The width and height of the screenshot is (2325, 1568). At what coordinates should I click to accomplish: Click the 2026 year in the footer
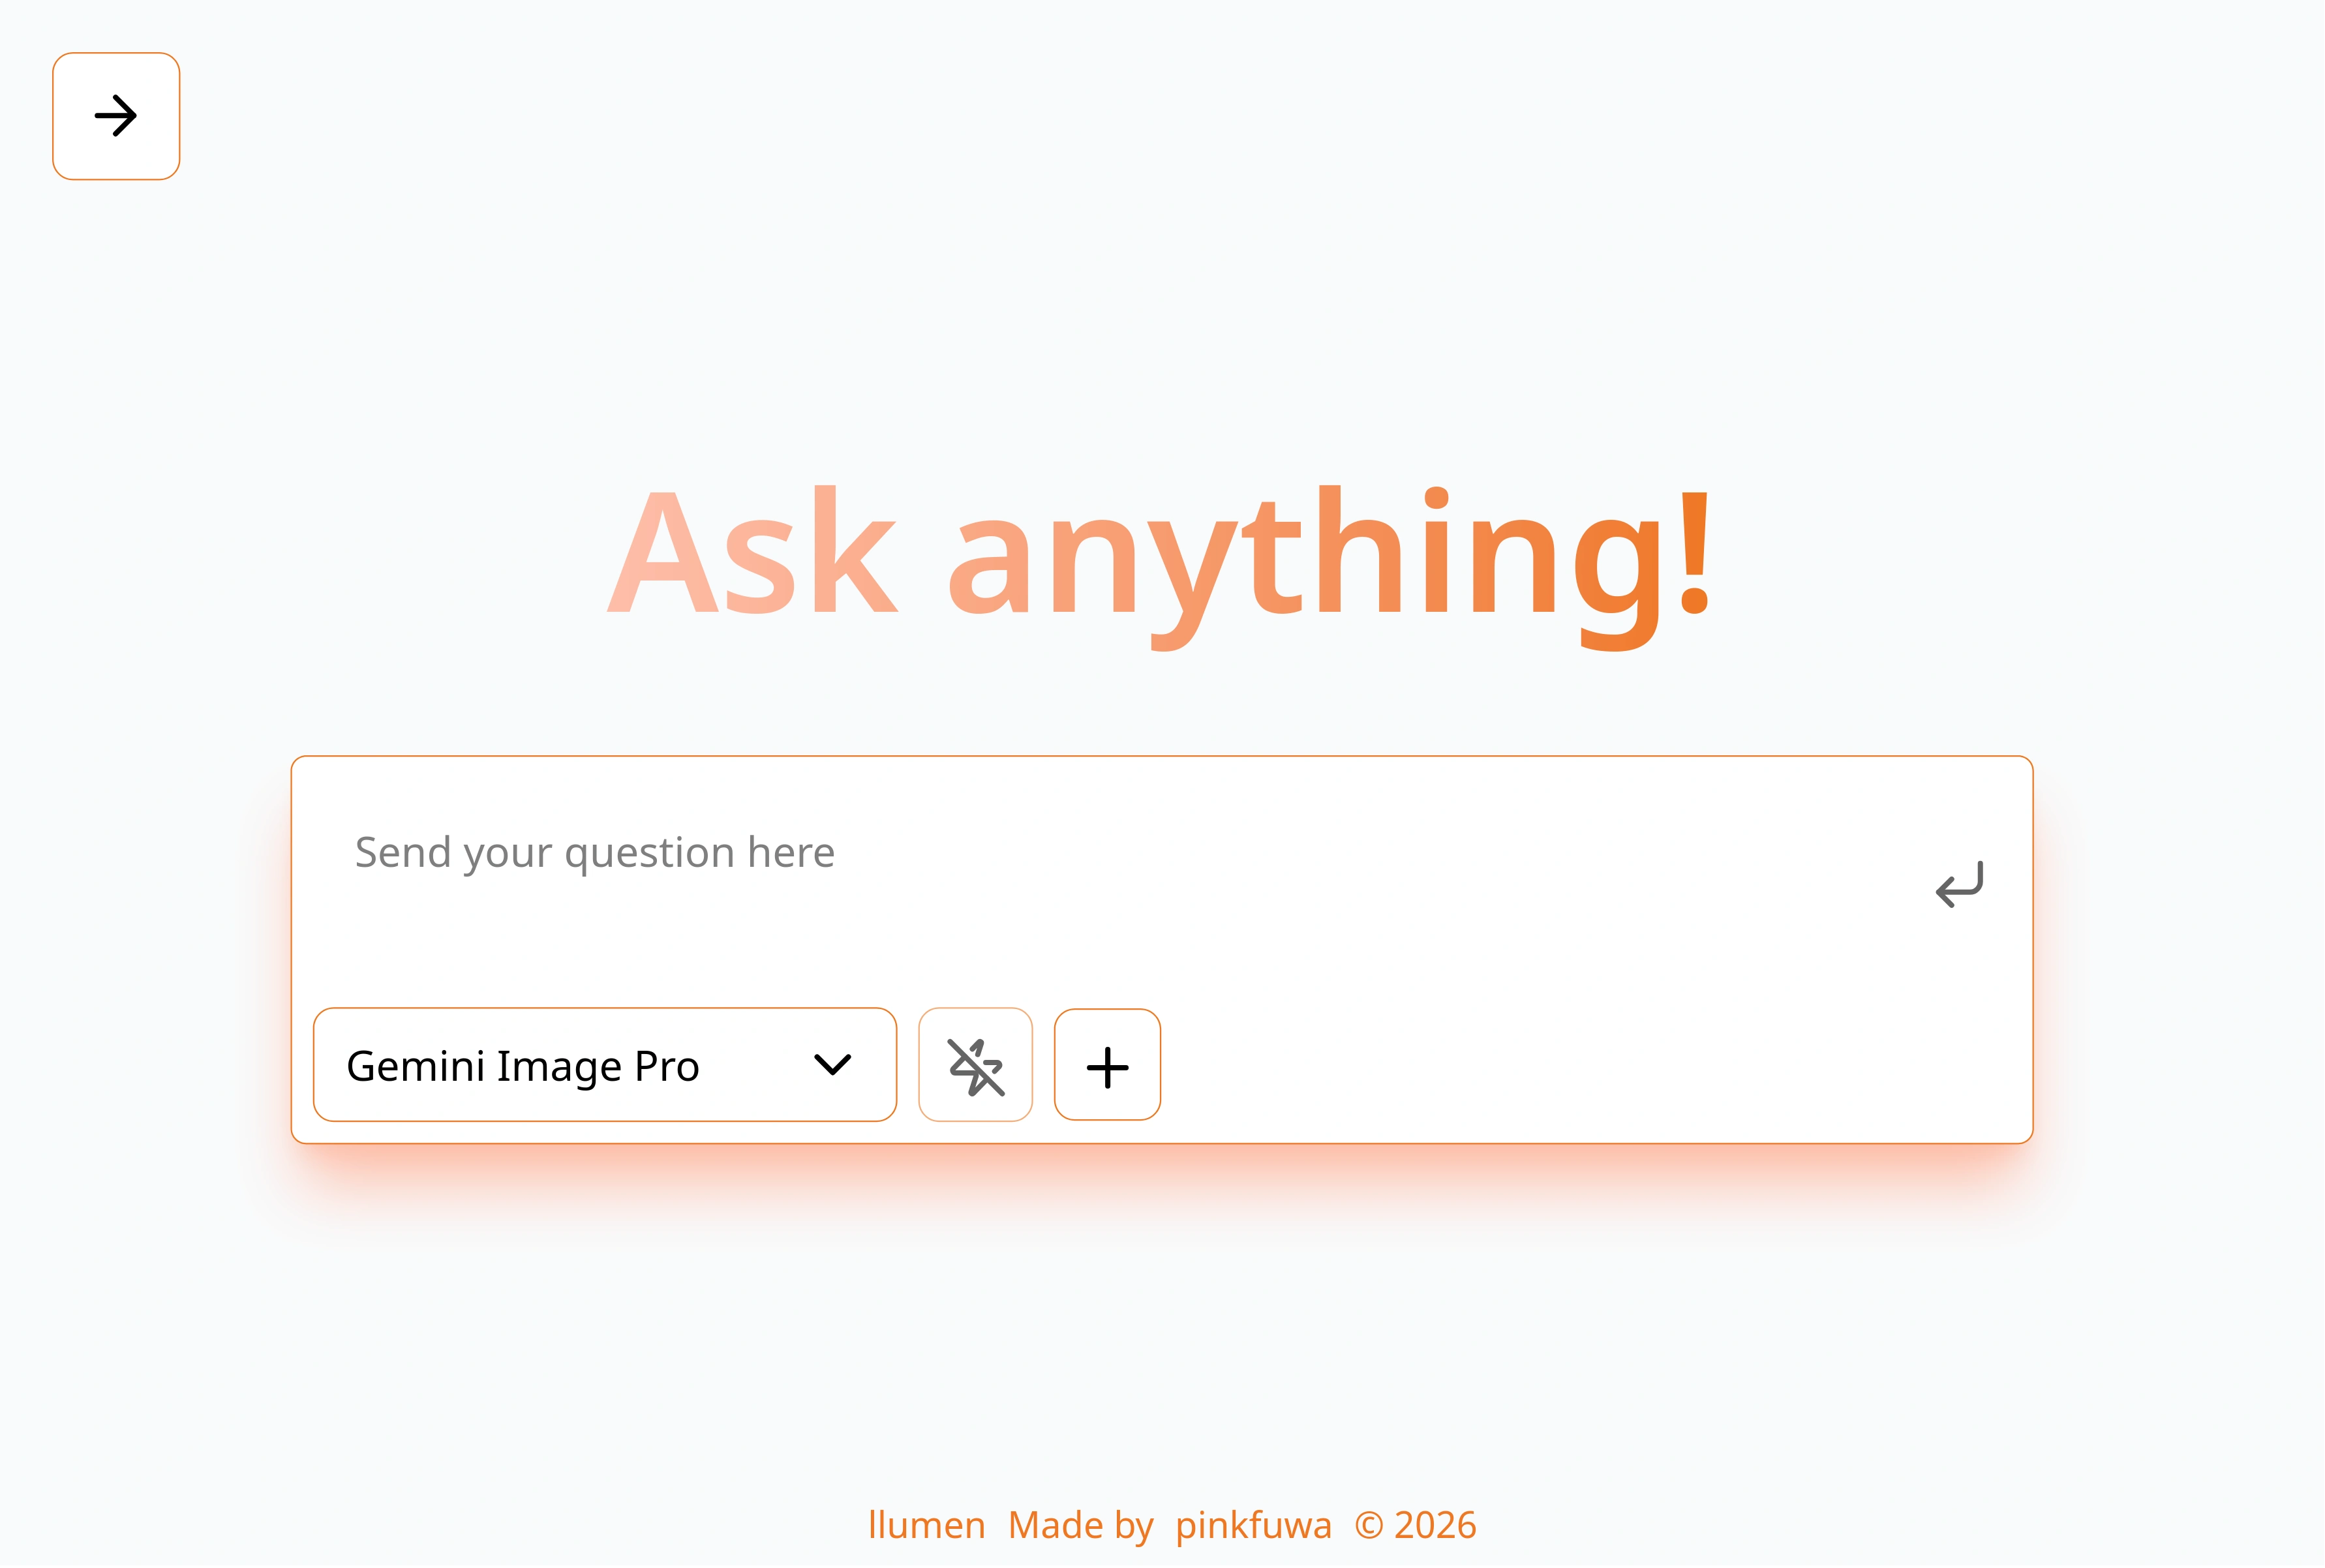[1435, 1526]
